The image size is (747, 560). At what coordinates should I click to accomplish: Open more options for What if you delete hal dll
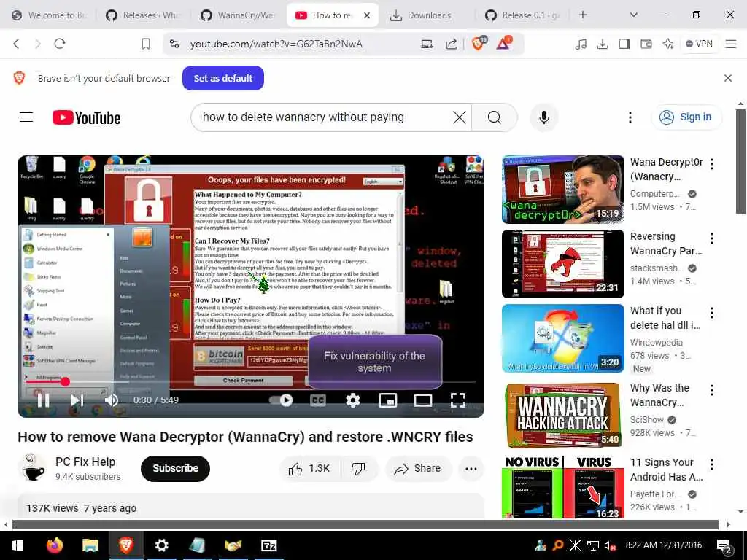coord(712,312)
